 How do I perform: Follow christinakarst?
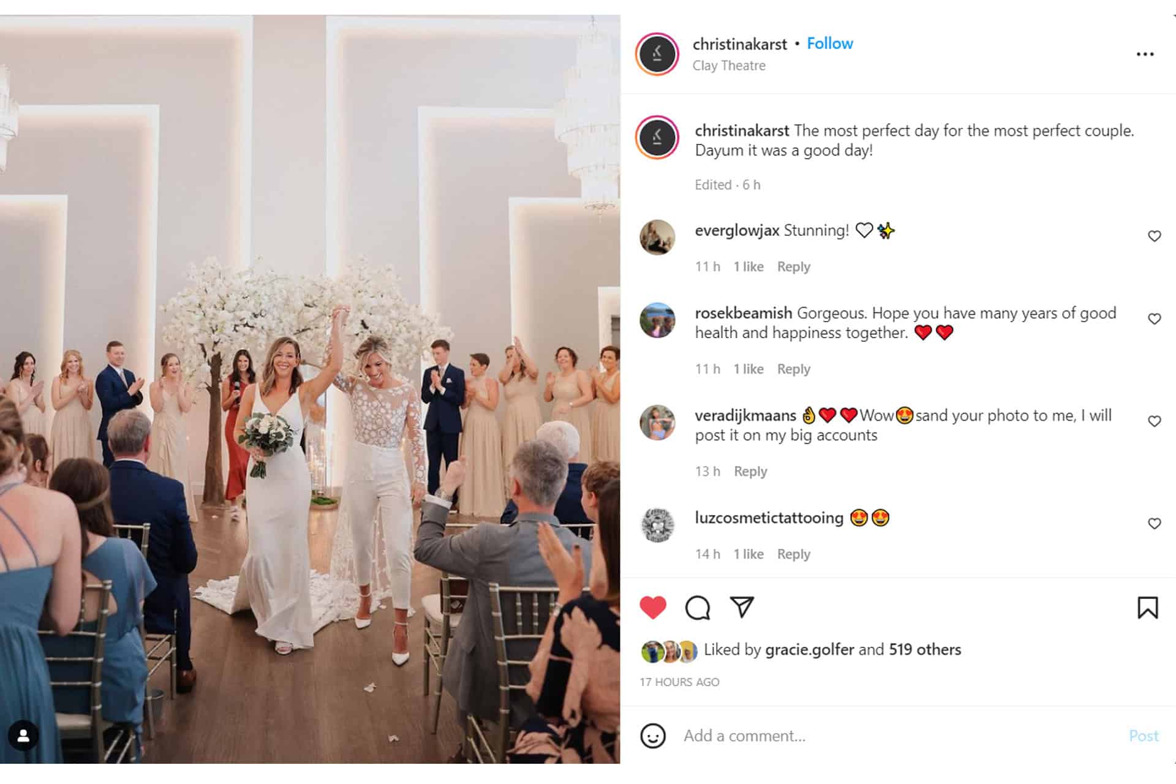click(x=830, y=43)
